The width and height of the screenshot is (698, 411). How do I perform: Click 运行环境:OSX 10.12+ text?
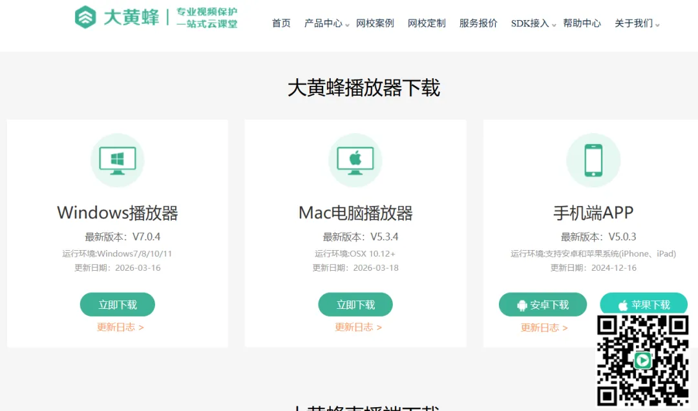tap(355, 254)
